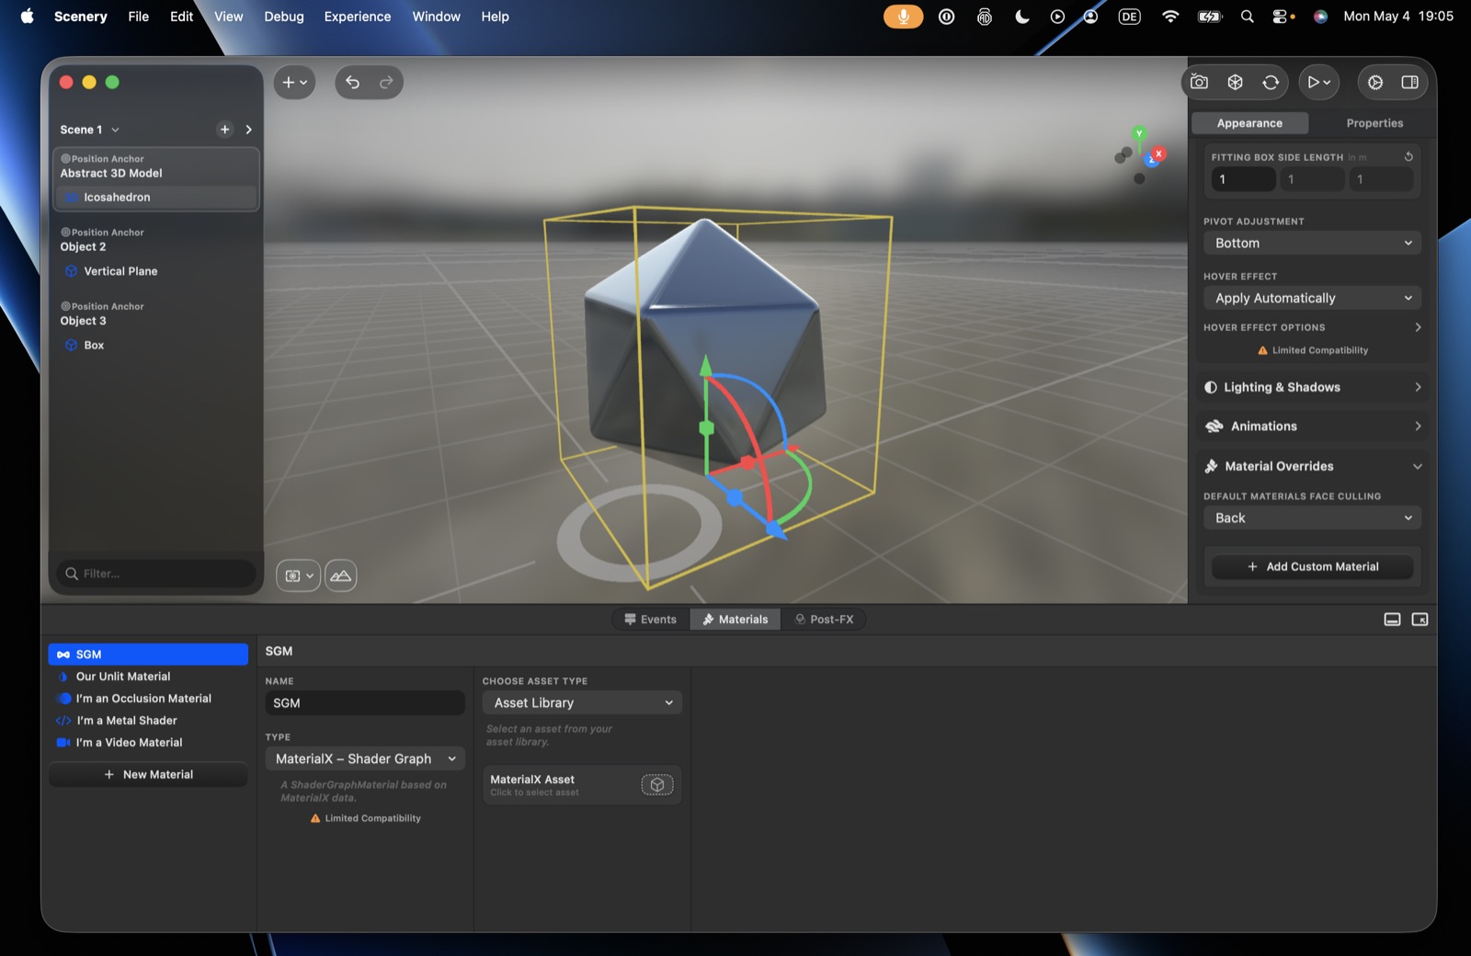Open the MaterialX – Shader Graph type dropdown
Screen dimensions: 1471x956
(x=365, y=759)
